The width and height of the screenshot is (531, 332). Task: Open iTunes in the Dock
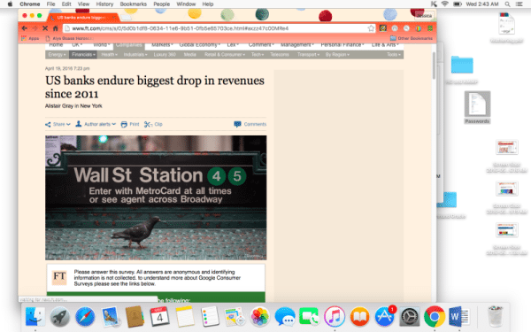[335, 317]
